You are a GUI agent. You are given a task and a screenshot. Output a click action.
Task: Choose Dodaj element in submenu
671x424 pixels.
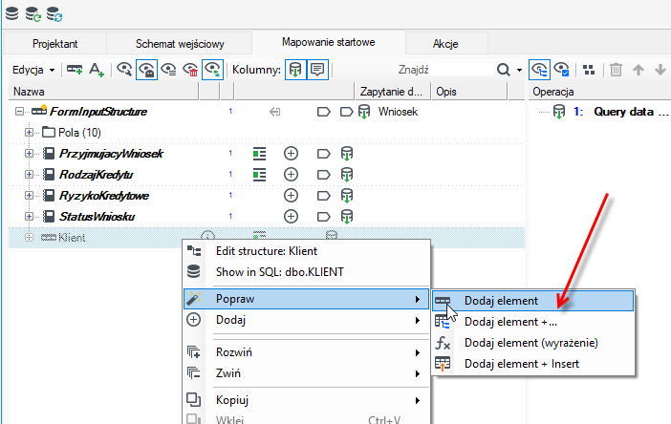coord(532,301)
